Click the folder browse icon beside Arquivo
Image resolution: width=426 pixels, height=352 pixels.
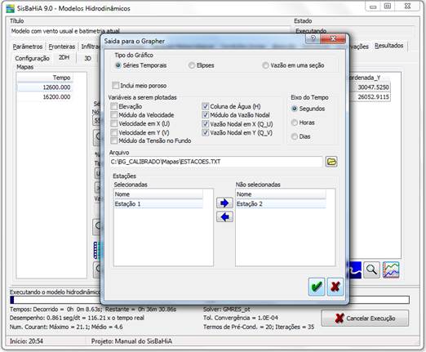pyautogui.click(x=331, y=162)
